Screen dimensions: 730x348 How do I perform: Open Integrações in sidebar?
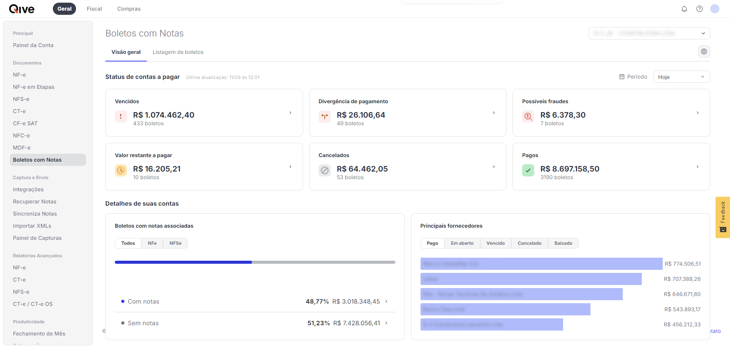pyautogui.click(x=48, y=189)
